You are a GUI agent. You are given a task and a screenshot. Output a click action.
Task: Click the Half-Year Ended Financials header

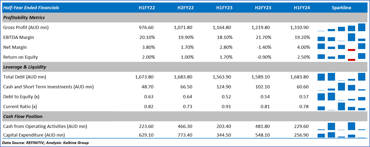tap(31, 8)
